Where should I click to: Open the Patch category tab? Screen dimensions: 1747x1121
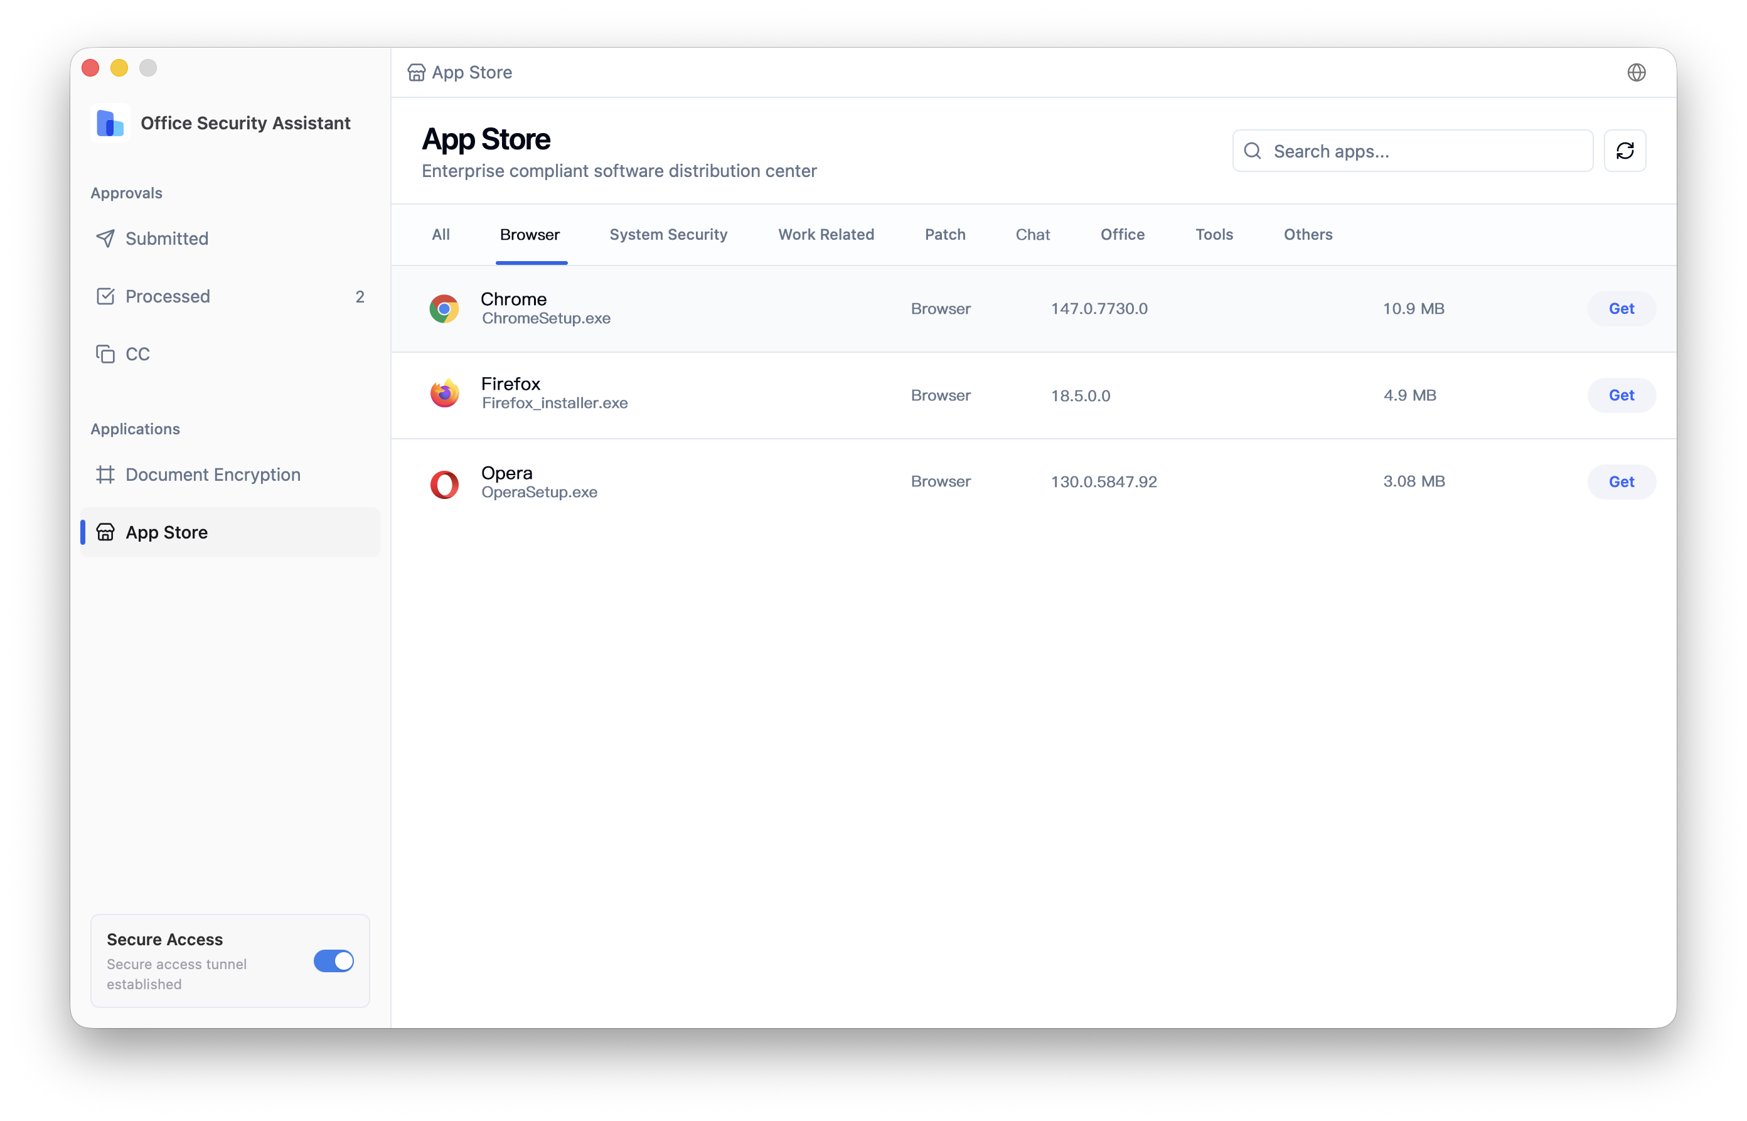pyautogui.click(x=944, y=234)
